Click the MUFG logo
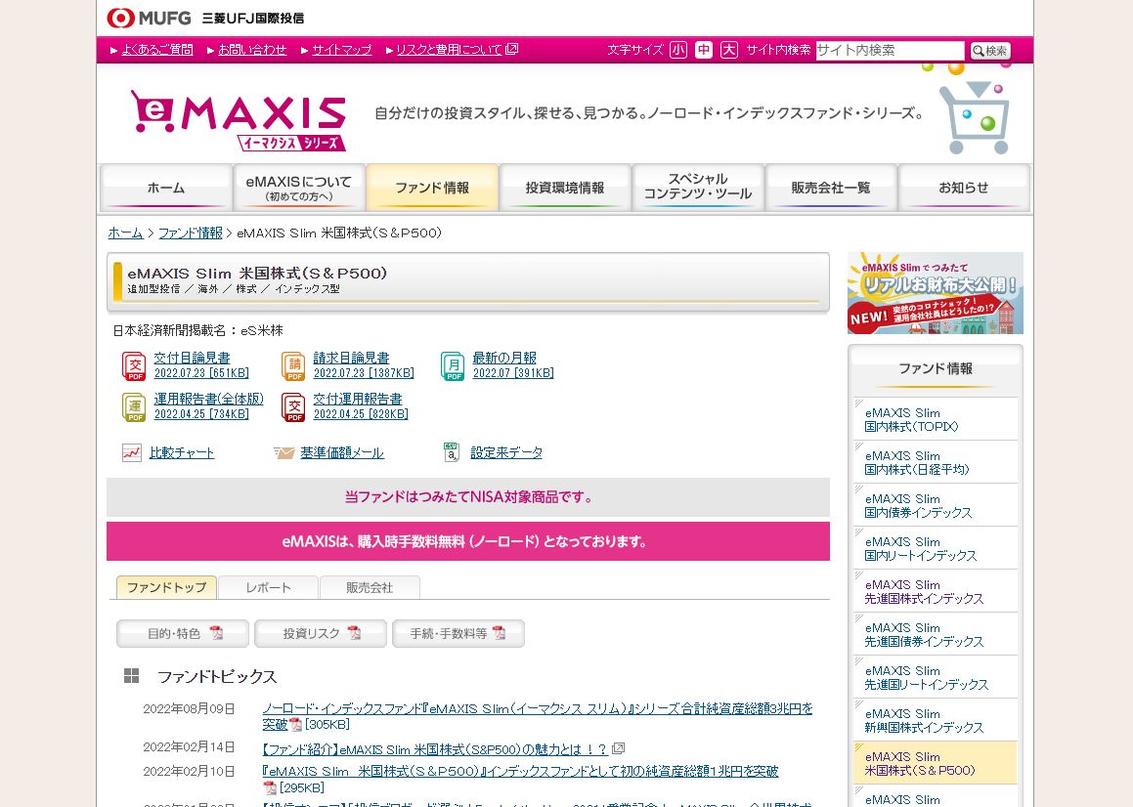1133x807 pixels. (x=149, y=18)
